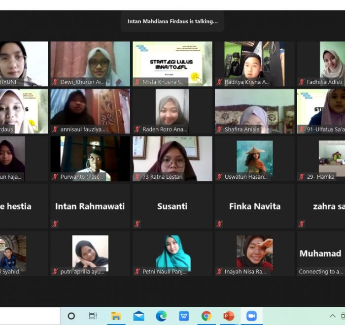Open File Explorer from the taskbar
Viewport: 345px width, 325px height.
click(x=116, y=316)
